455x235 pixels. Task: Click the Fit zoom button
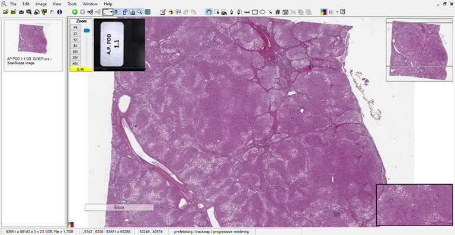[x=75, y=27]
